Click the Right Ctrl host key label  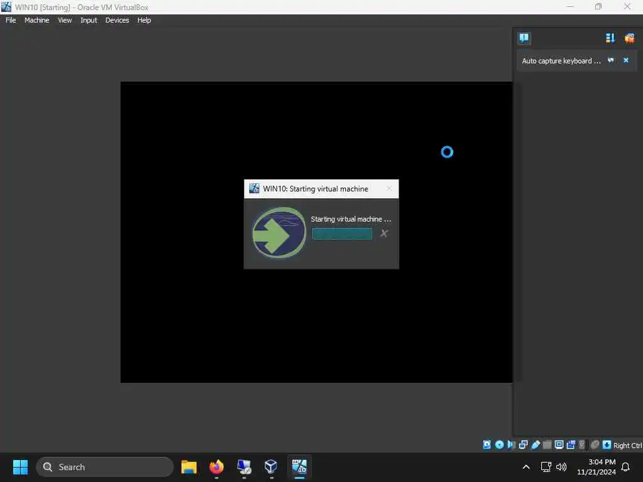point(627,446)
